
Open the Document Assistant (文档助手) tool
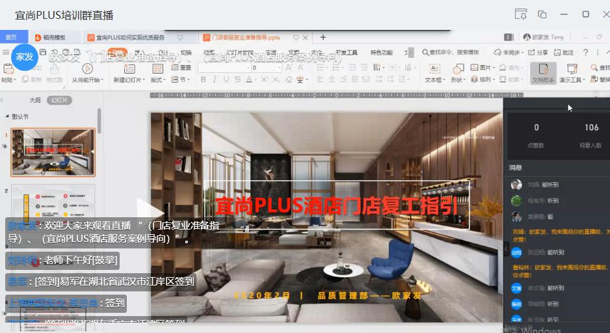[x=544, y=73]
